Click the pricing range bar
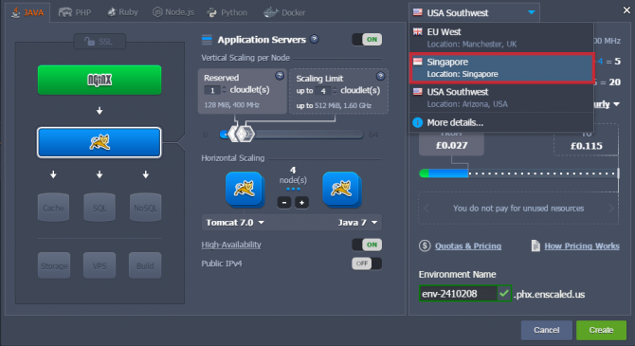Viewport: 635px width, 346px height. click(x=518, y=173)
